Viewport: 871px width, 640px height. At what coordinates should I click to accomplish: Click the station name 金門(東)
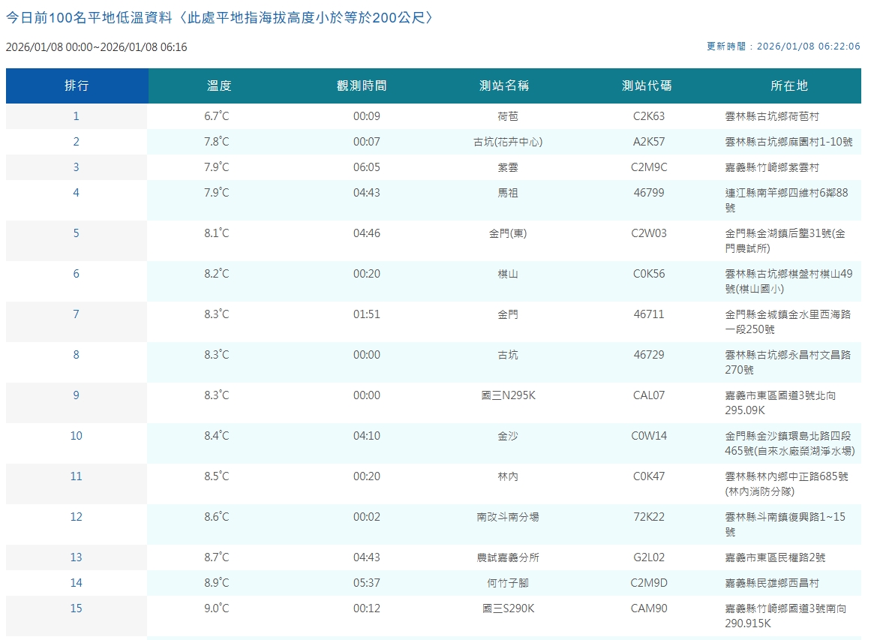click(x=508, y=233)
